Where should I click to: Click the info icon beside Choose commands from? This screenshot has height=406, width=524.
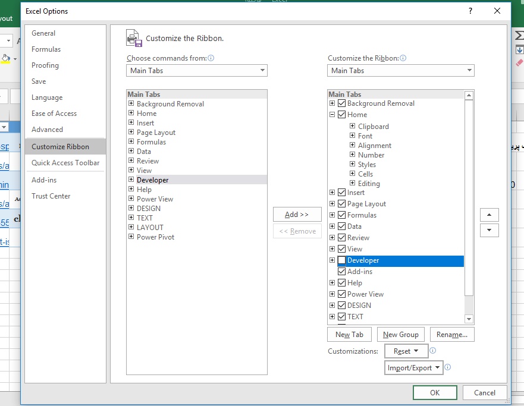(x=211, y=58)
